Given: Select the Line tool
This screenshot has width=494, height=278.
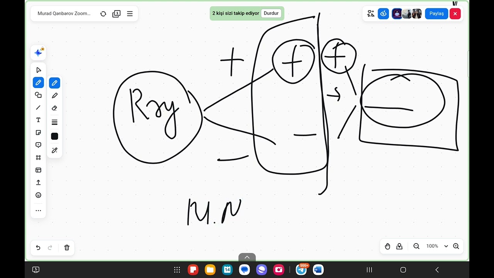Looking at the screenshot, I should tap(38, 108).
